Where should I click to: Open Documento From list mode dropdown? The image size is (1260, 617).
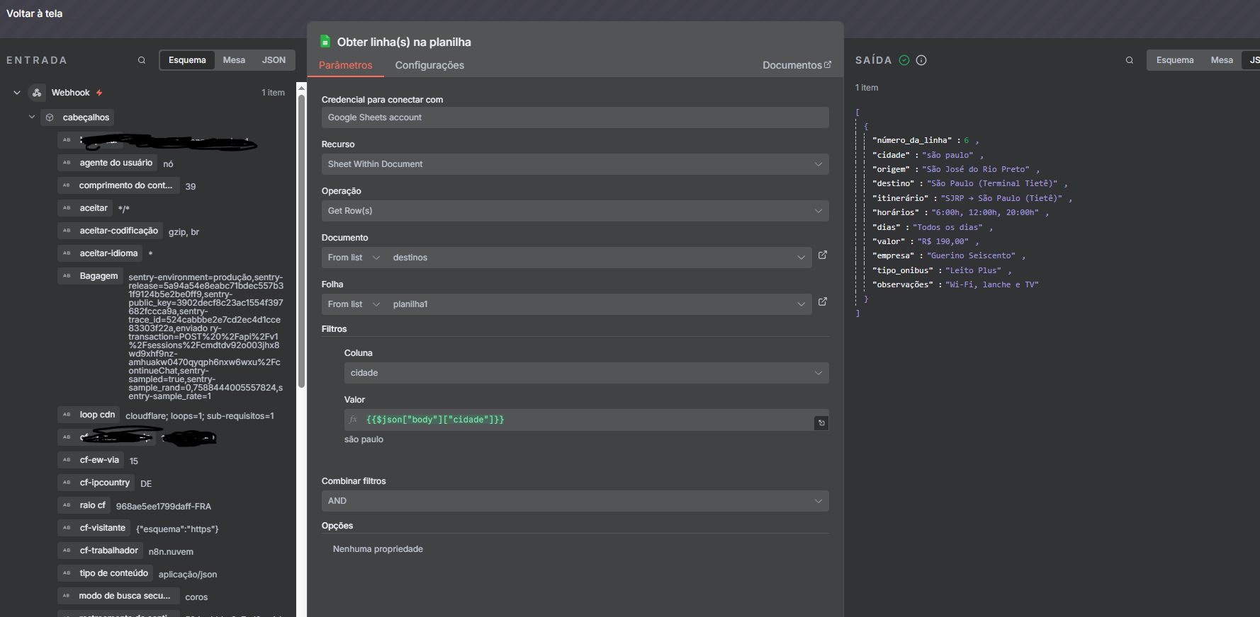(354, 258)
